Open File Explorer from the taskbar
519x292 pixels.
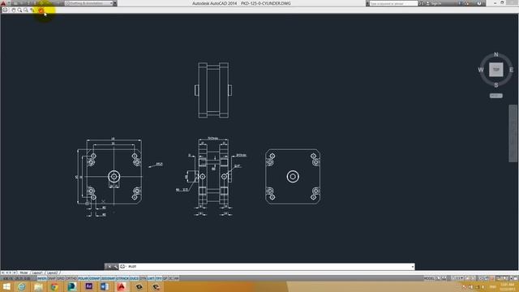click(38, 286)
